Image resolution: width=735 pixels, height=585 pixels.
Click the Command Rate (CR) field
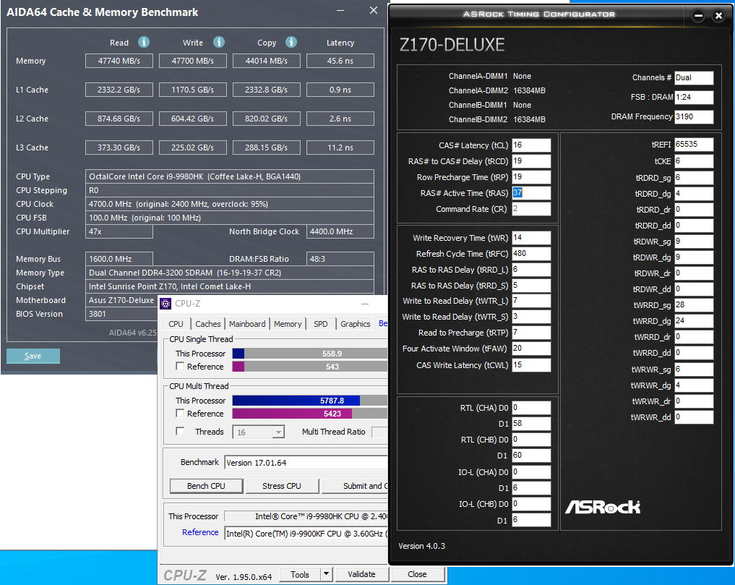pos(531,209)
